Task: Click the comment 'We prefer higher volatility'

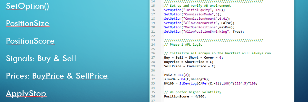Action: [x=193, y=92]
